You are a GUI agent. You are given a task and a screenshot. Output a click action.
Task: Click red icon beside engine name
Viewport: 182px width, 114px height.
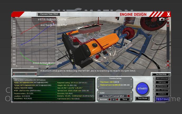pyautogui.click(x=128, y=95)
